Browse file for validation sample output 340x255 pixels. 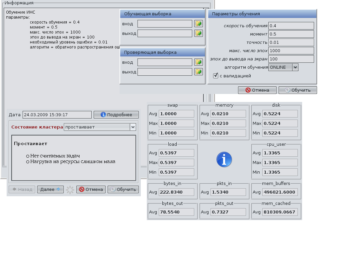pyautogui.click(x=199, y=72)
